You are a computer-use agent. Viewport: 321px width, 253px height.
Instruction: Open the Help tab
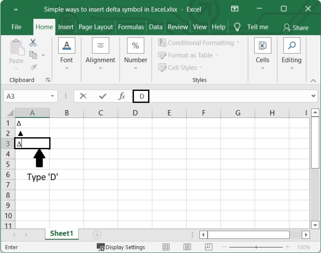click(218, 27)
